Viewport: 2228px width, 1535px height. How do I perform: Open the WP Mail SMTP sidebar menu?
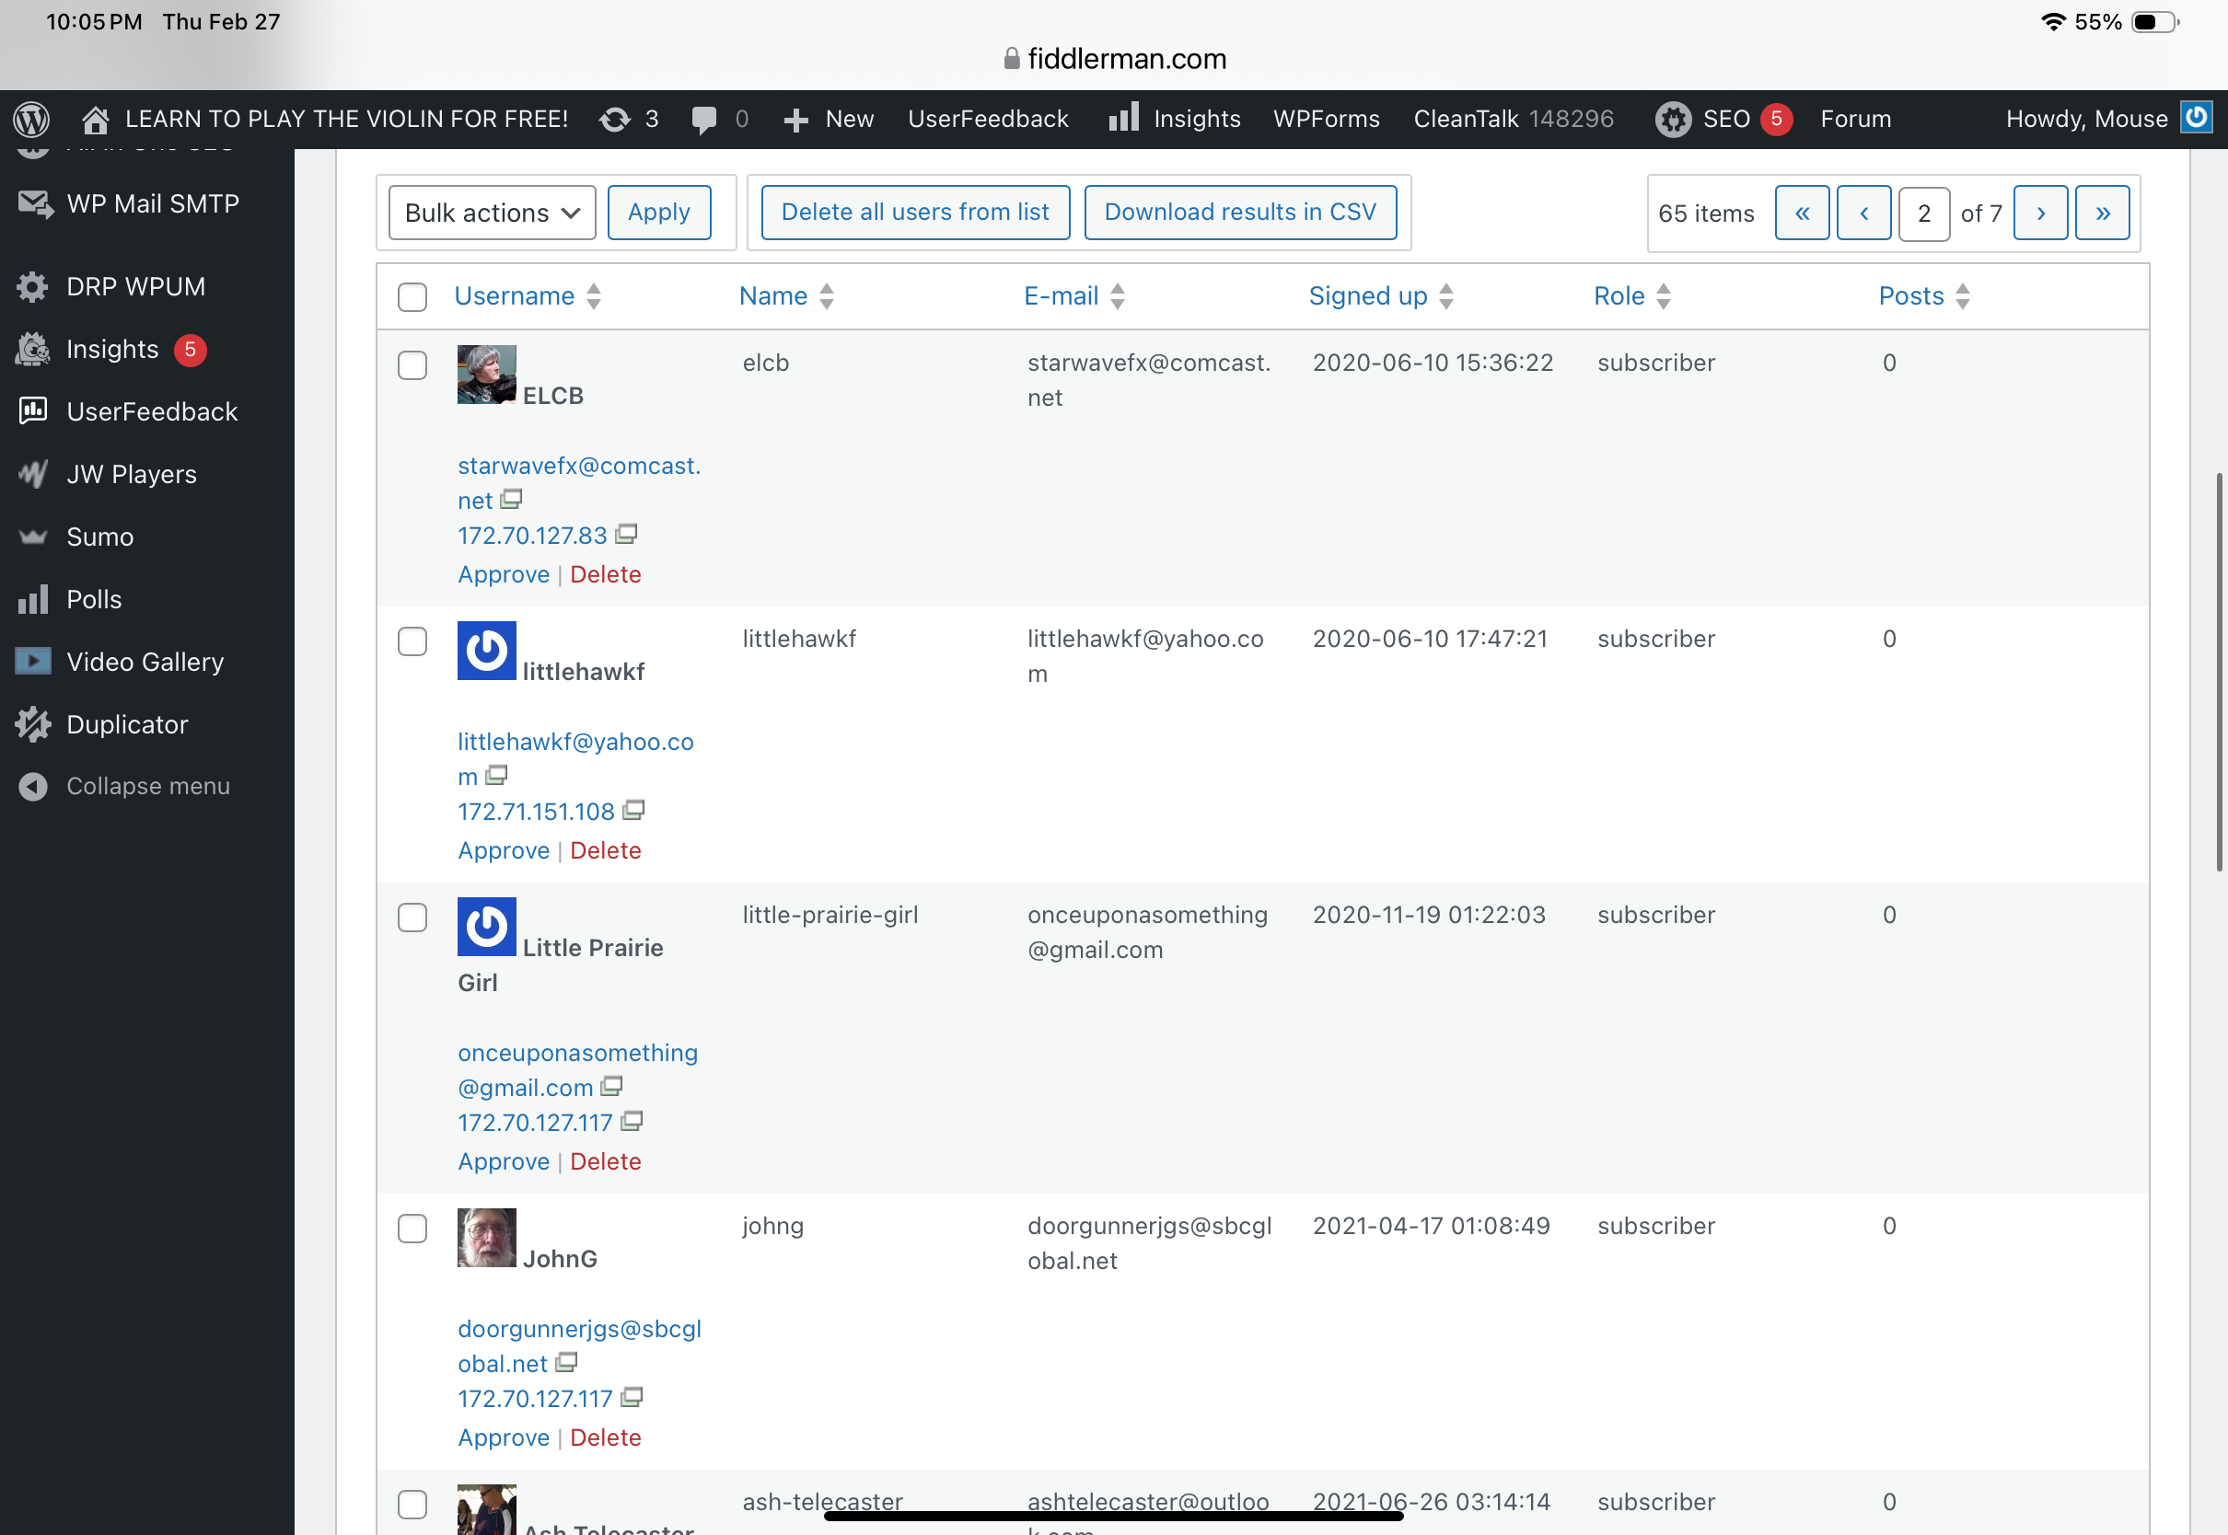[x=147, y=204]
